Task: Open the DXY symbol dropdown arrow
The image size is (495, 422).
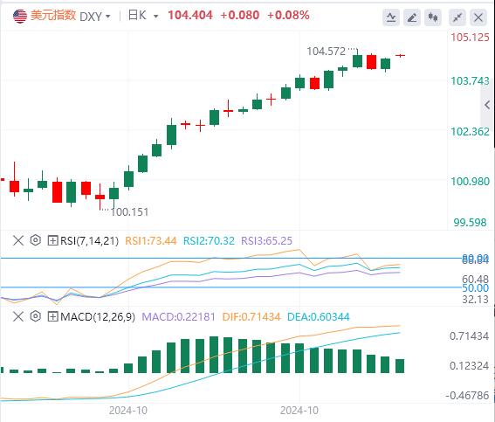Action: 108,16
